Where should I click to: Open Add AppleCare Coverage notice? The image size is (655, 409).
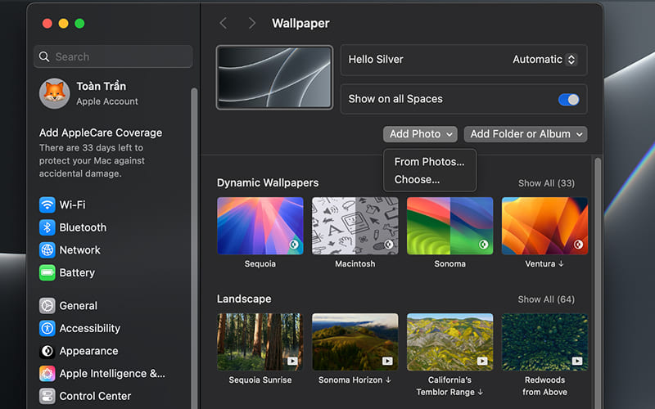101,153
